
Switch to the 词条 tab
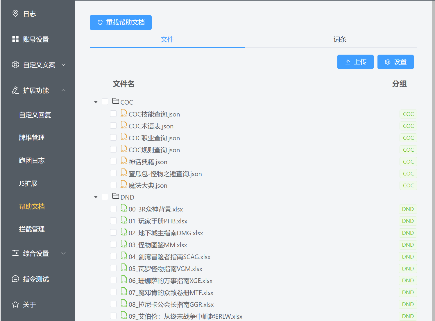(x=340, y=39)
